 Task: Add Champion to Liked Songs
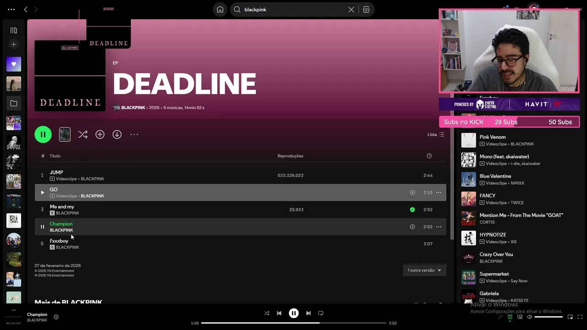tap(412, 226)
